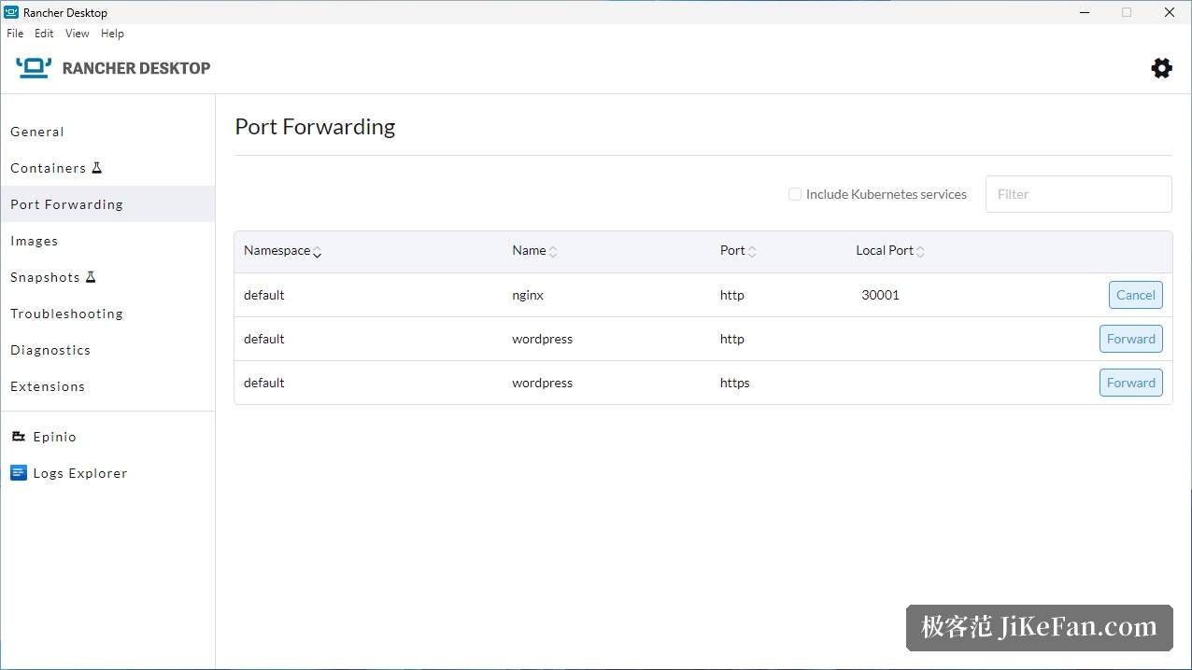Image resolution: width=1192 pixels, height=670 pixels.
Task: Click the default namespace in nginx row
Action: [x=264, y=295]
